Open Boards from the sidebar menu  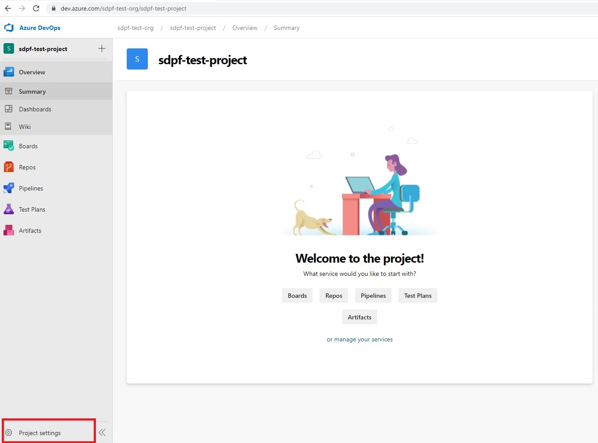click(x=56, y=146)
